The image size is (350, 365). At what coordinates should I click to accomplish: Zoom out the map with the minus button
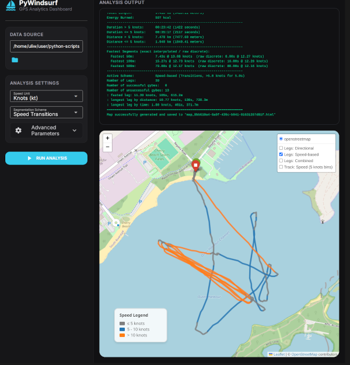pyautogui.click(x=107, y=147)
